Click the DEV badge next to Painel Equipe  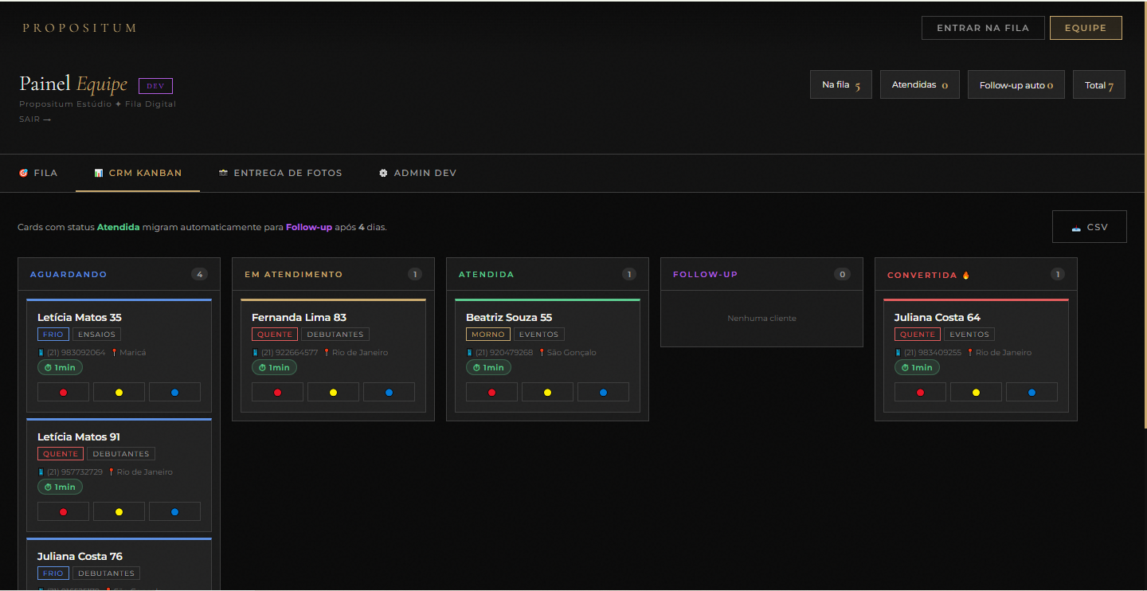pyautogui.click(x=155, y=86)
